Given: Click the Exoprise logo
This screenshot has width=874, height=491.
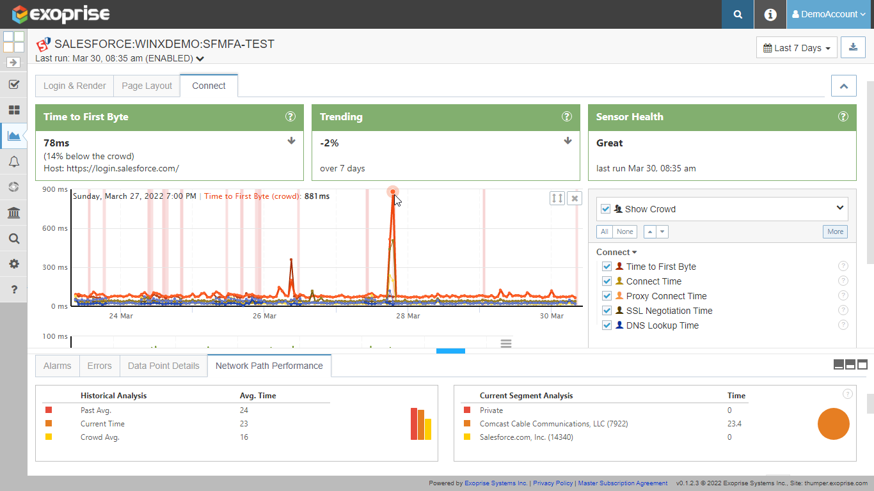Looking at the screenshot, I should click(x=61, y=14).
